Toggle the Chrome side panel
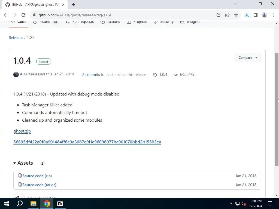 pyautogui.click(x=256, y=15)
